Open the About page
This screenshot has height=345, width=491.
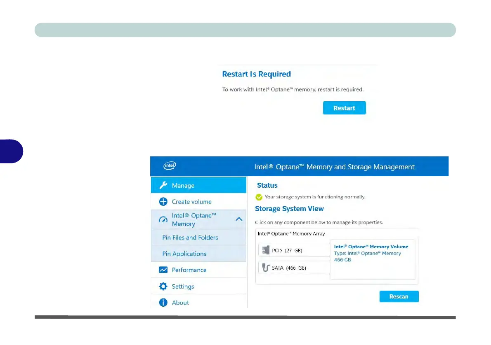[x=198, y=302]
